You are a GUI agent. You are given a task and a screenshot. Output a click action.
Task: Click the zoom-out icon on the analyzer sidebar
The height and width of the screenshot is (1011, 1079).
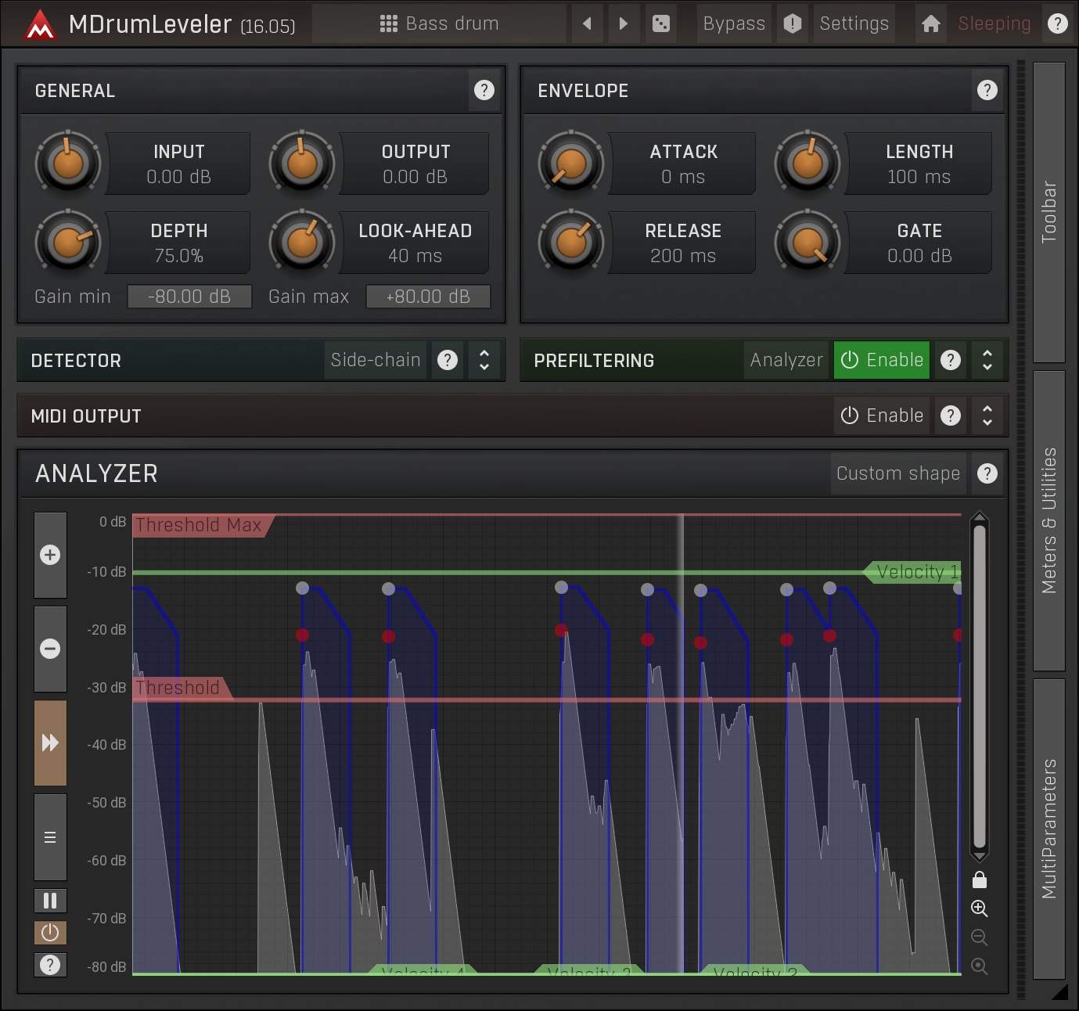click(x=980, y=937)
